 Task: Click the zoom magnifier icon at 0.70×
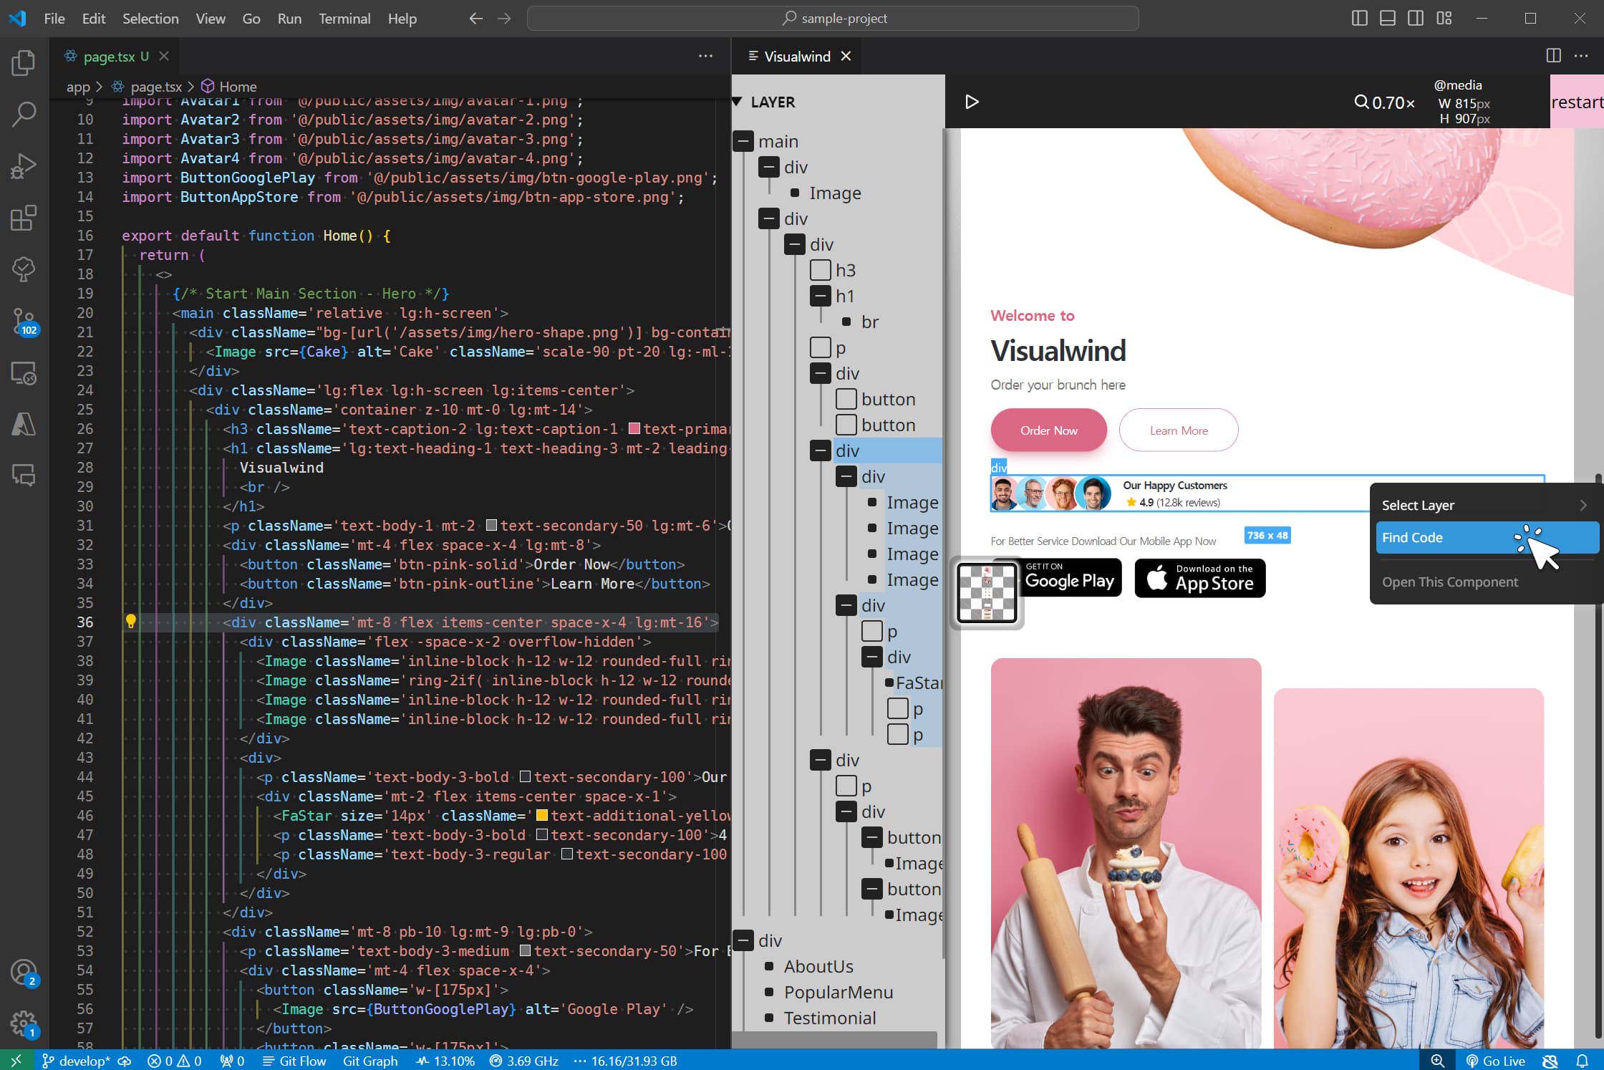(x=1361, y=102)
